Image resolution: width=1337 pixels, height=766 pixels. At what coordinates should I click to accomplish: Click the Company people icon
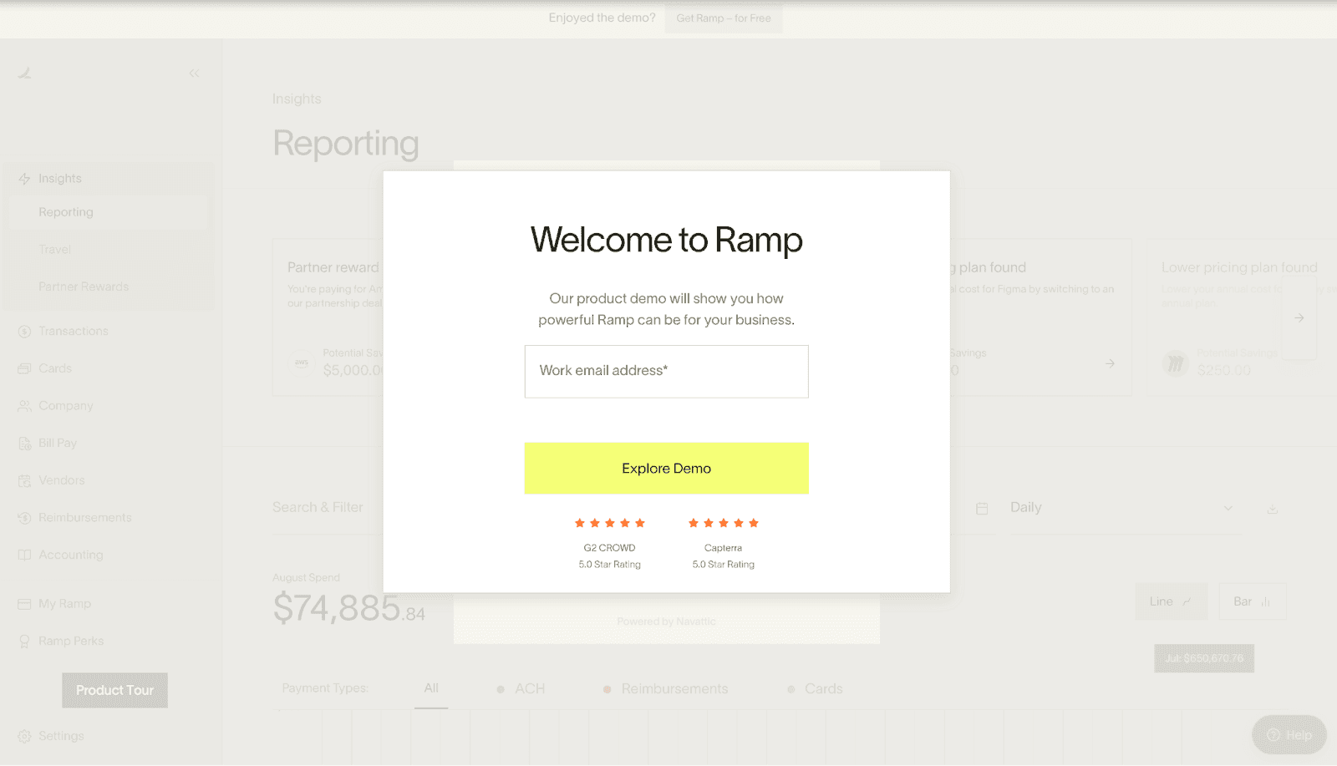(x=24, y=406)
